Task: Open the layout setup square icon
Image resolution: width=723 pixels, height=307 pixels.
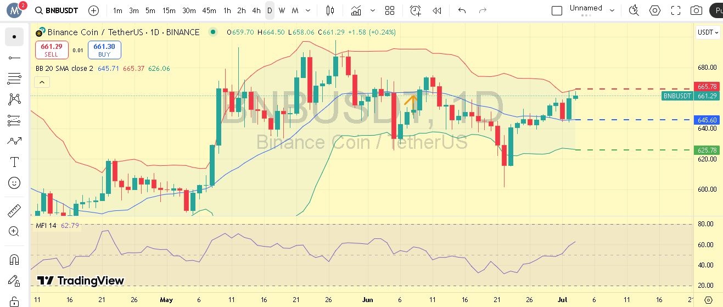Action: tap(557, 10)
